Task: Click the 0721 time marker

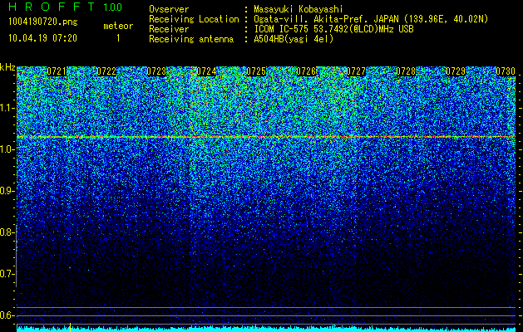Action: coord(57,71)
